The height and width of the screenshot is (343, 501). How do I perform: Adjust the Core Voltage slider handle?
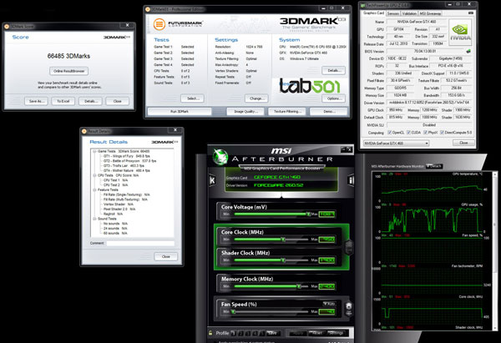[x=308, y=214]
